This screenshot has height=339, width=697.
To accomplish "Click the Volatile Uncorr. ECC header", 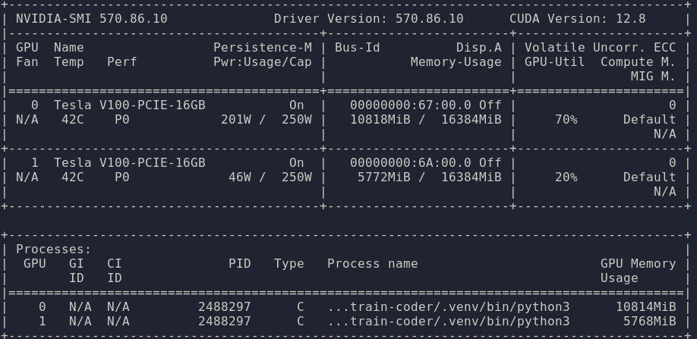I will point(600,48).
